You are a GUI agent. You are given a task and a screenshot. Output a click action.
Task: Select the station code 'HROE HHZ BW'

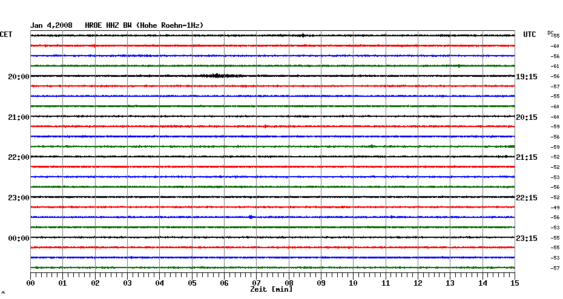(x=108, y=25)
